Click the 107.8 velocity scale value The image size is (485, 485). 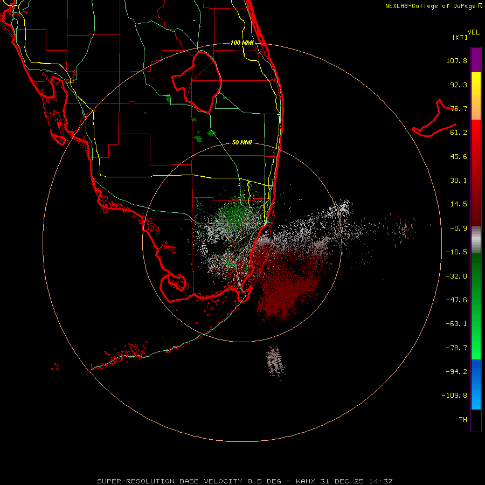[456, 60]
